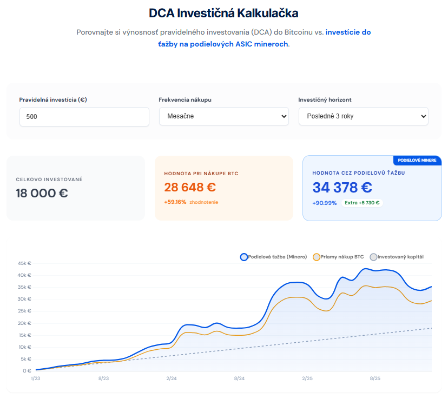Hide the Priamy nákup BTC series
Image resolution: width=448 pixels, height=399 pixels.
click(x=338, y=257)
